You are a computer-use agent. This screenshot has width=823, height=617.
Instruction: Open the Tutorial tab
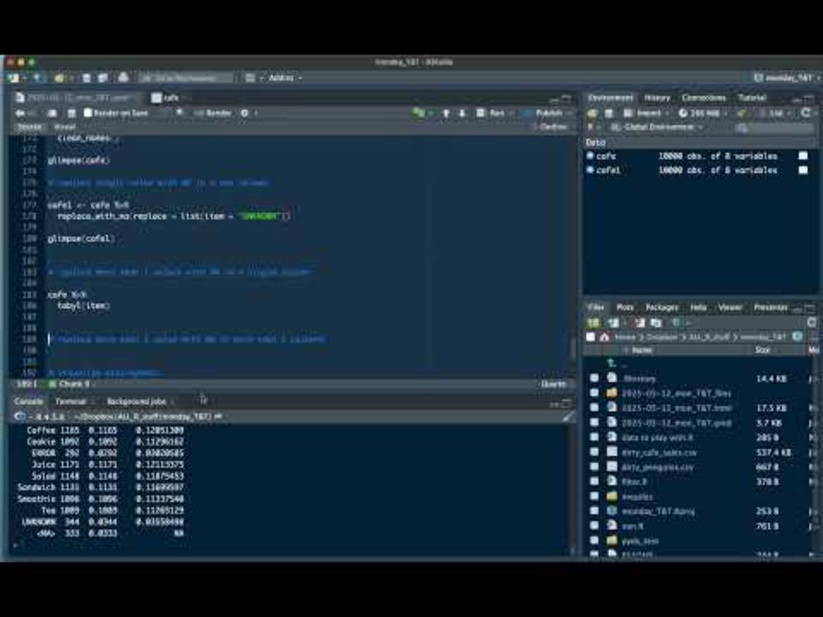coord(752,98)
